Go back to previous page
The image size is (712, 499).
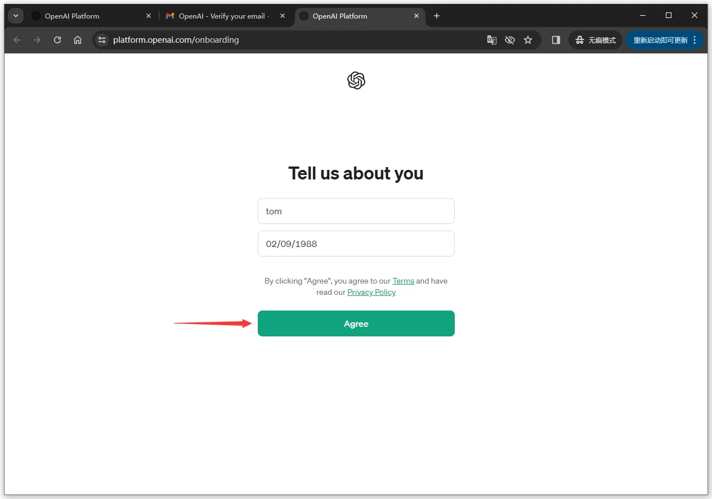17,40
